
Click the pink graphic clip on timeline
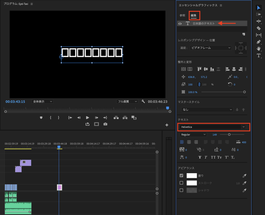60,187
